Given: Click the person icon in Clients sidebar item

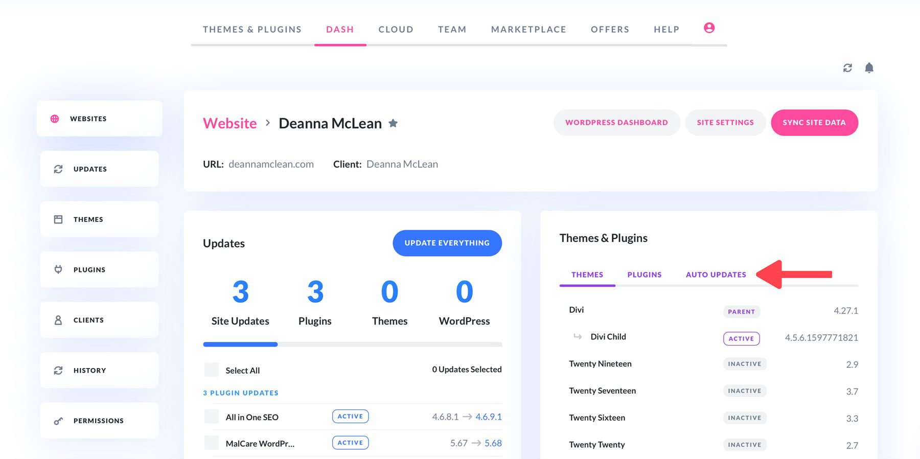Looking at the screenshot, I should pos(58,320).
